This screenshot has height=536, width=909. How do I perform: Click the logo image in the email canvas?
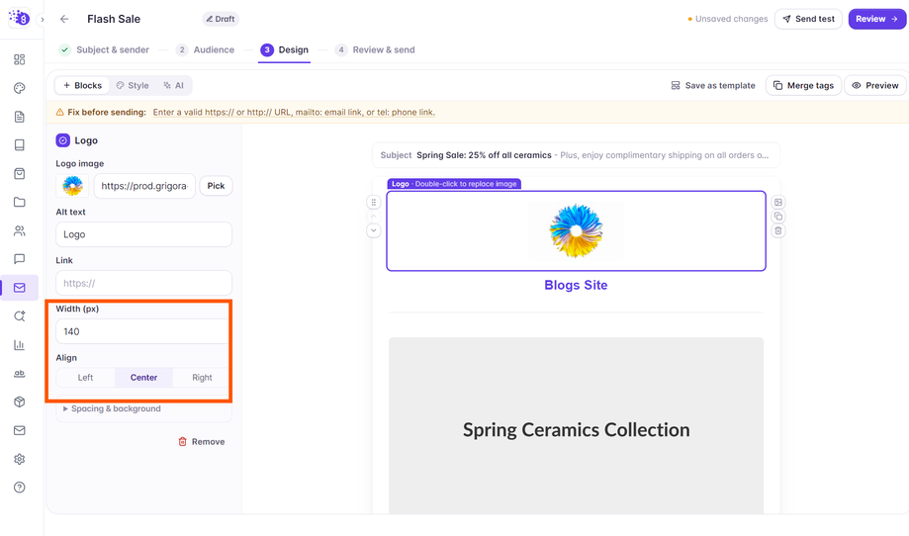[x=576, y=230]
